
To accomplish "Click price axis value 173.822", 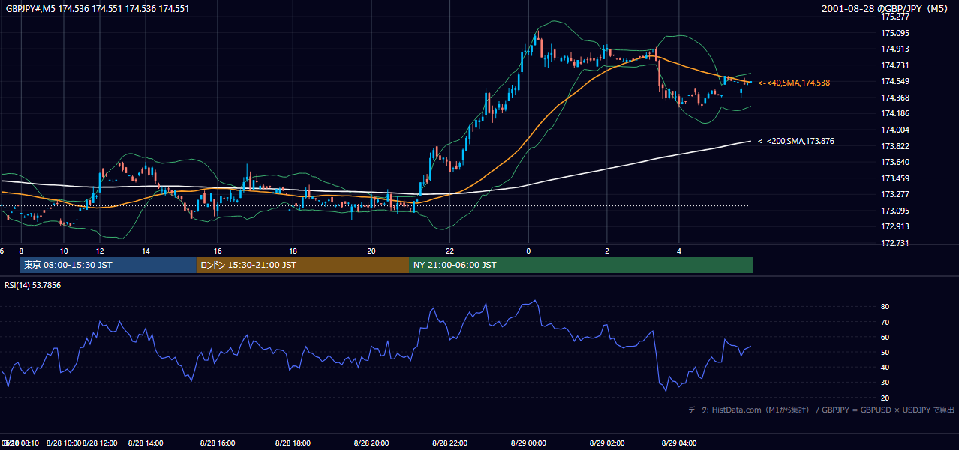I will (x=894, y=146).
